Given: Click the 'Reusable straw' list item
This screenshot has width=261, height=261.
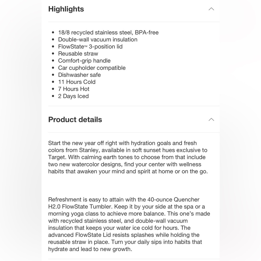Looking at the screenshot, I should pos(78,54).
